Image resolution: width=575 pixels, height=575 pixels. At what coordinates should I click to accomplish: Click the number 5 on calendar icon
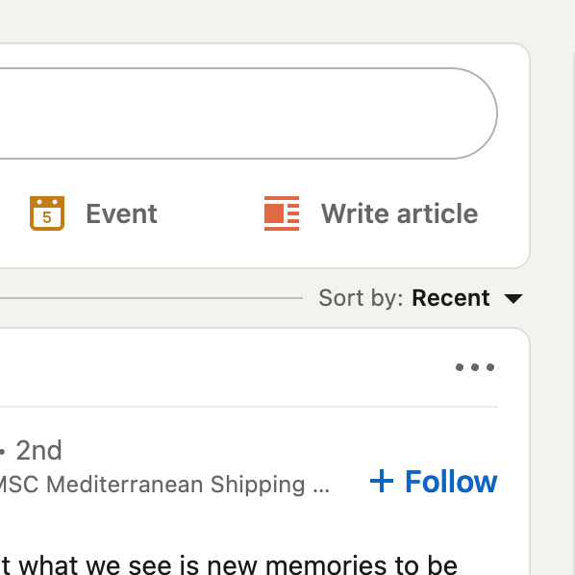click(x=47, y=217)
